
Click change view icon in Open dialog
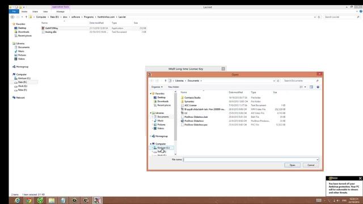301,87
